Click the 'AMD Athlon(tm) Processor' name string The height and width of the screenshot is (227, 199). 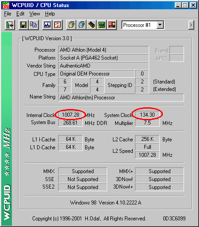click(121, 98)
